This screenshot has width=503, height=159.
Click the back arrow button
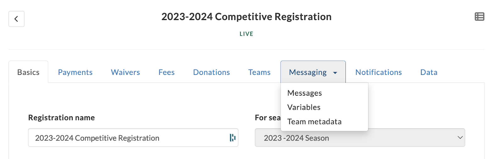pos(16,19)
